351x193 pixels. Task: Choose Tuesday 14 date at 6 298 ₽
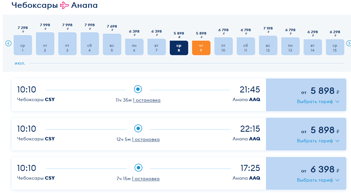point(313,47)
